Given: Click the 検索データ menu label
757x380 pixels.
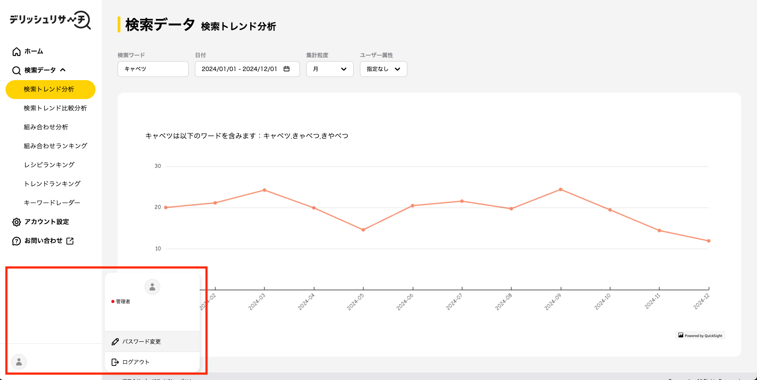Looking at the screenshot, I should pos(40,70).
